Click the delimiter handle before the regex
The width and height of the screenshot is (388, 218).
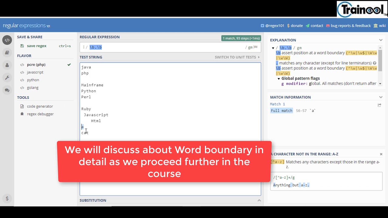(83, 47)
